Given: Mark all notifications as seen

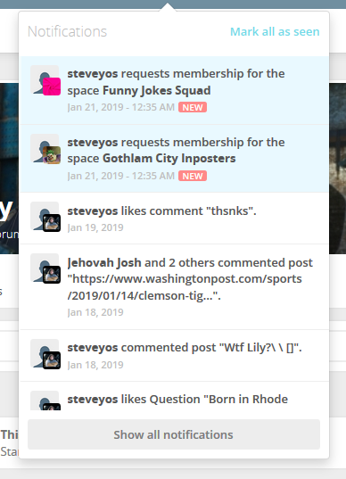Looking at the screenshot, I should click(x=275, y=32).
